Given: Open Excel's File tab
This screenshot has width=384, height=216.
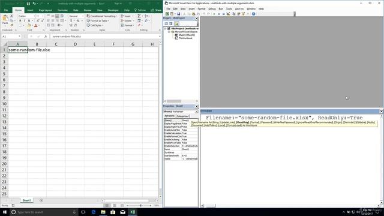Looking at the screenshot, I should (x=6, y=10).
